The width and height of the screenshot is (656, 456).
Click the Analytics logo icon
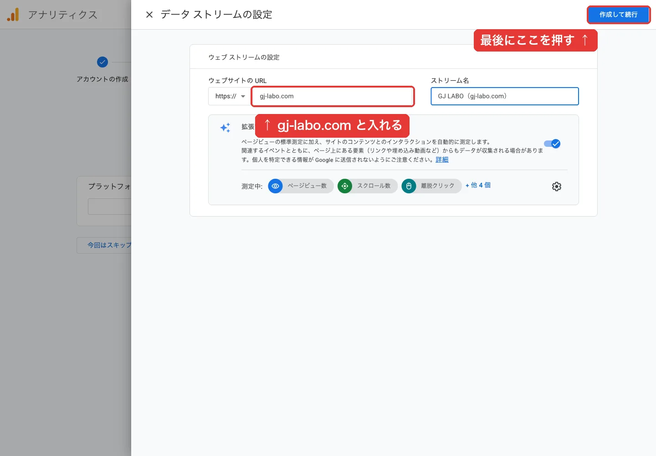click(13, 15)
